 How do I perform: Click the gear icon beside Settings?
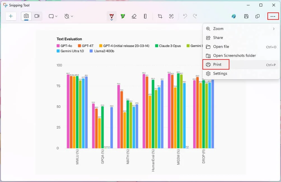click(x=208, y=74)
